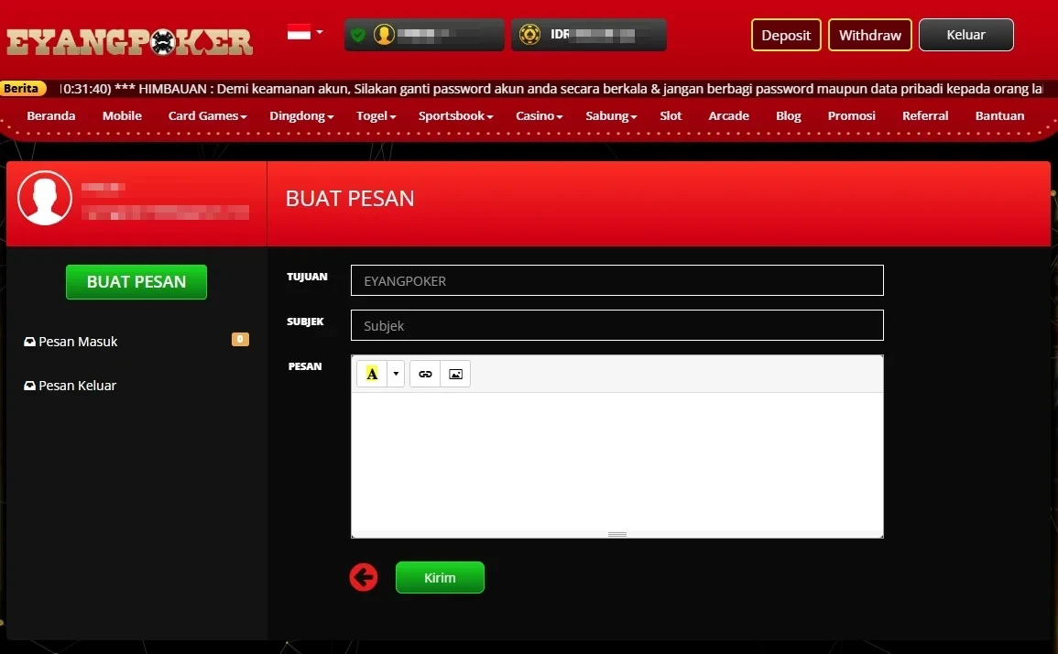Click the yellow text highlight color button

coord(372,374)
